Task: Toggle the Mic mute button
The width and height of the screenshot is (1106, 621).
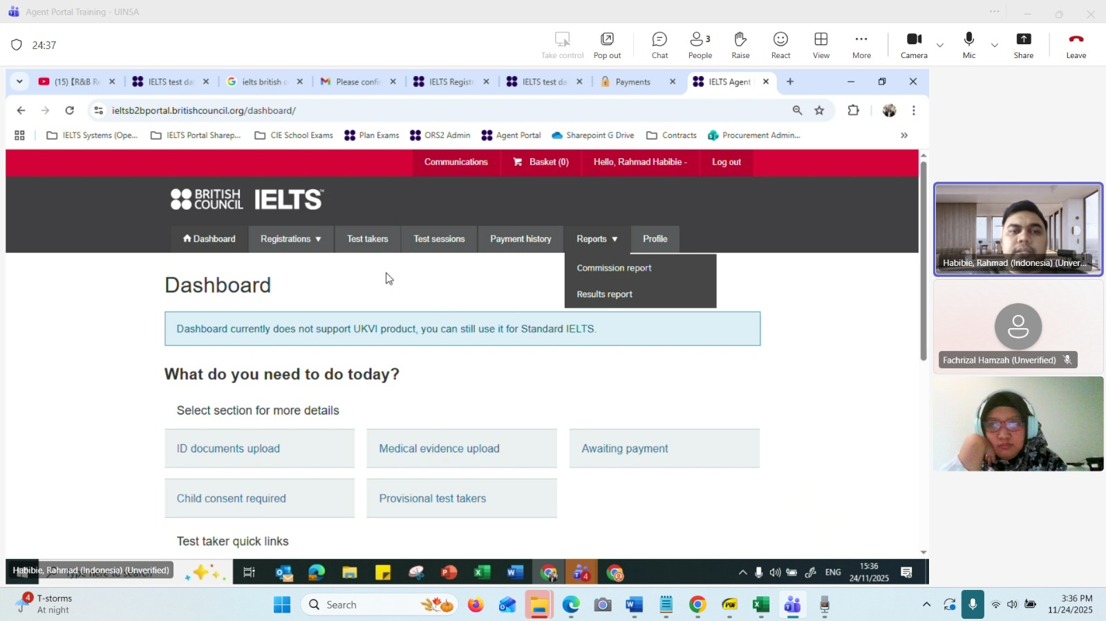Action: click(x=969, y=45)
